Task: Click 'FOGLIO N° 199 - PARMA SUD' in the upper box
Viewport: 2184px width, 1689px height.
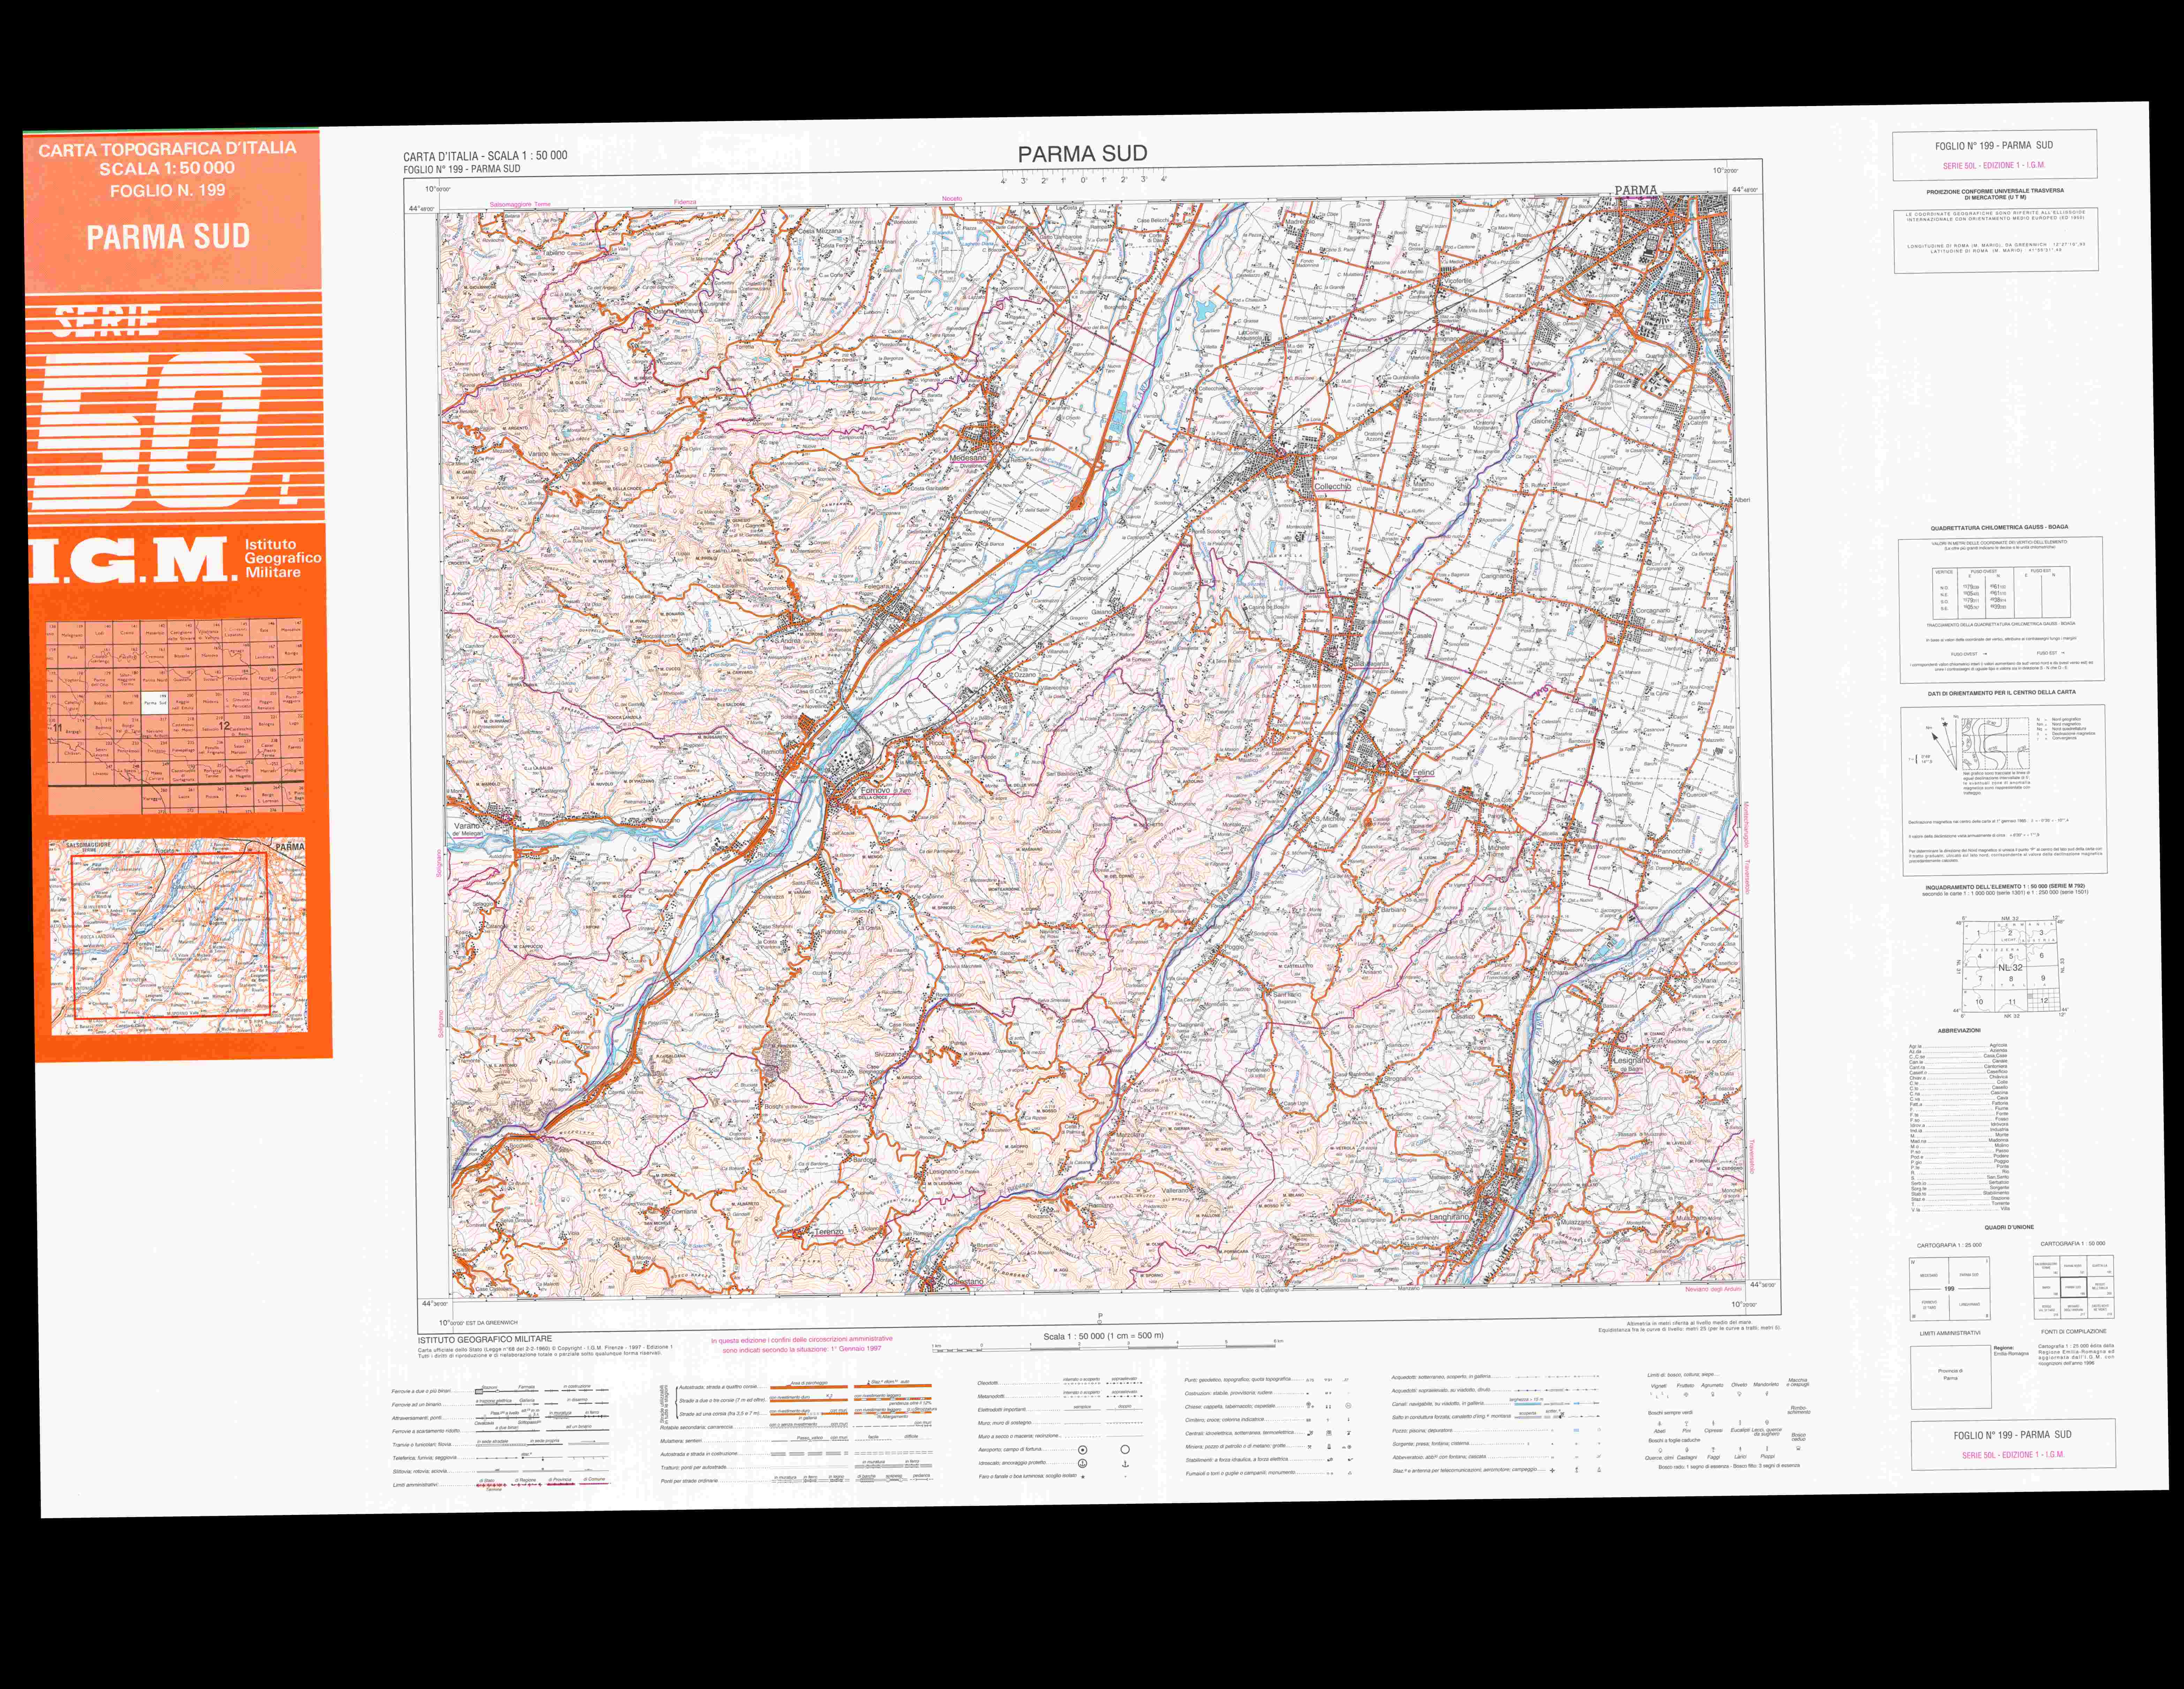Action: [1994, 145]
